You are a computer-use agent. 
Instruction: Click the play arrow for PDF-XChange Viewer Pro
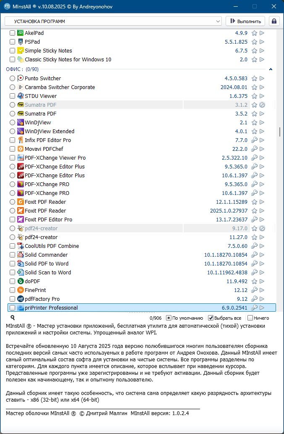pos(262,158)
